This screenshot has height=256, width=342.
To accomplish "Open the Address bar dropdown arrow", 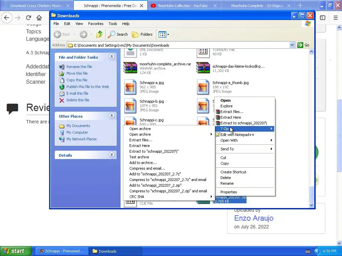I will 292,45.
